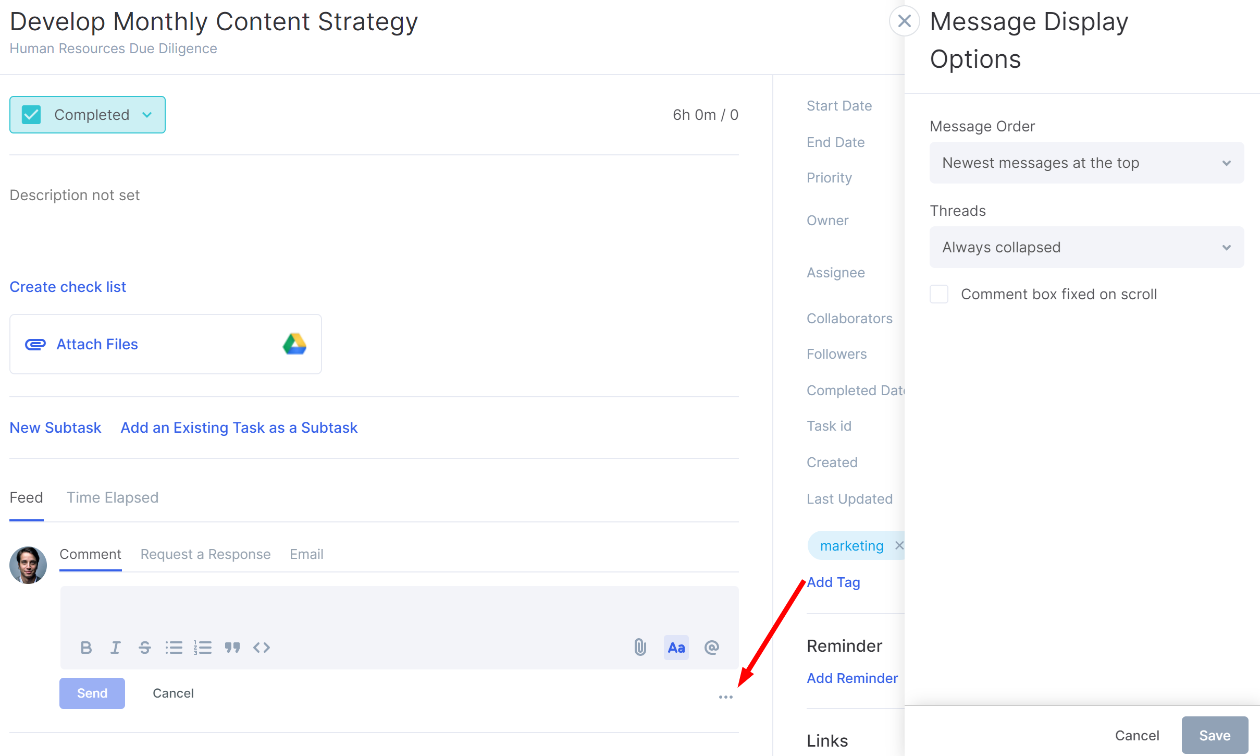Screen dimensions: 1260x756
Task: Click the Owner field label
Action: point(827,221)
